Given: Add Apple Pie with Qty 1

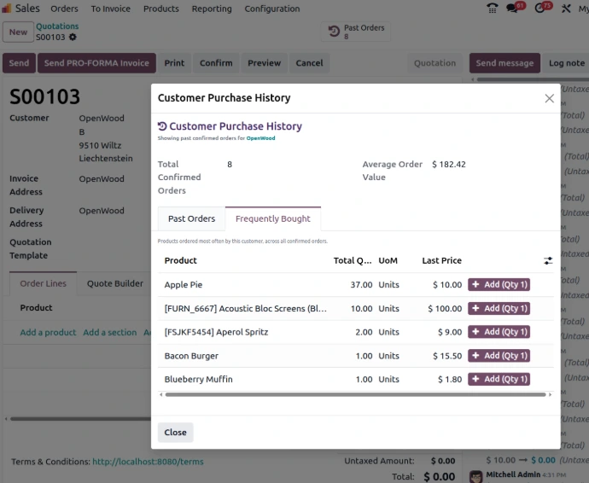Looking at the screenshot, I should (499, 285).
